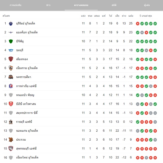This screenshot has height=163, width=163.
Task: Click Buriram's red loss result in last five
Action: pyautogui.click(x=138, y=24)
